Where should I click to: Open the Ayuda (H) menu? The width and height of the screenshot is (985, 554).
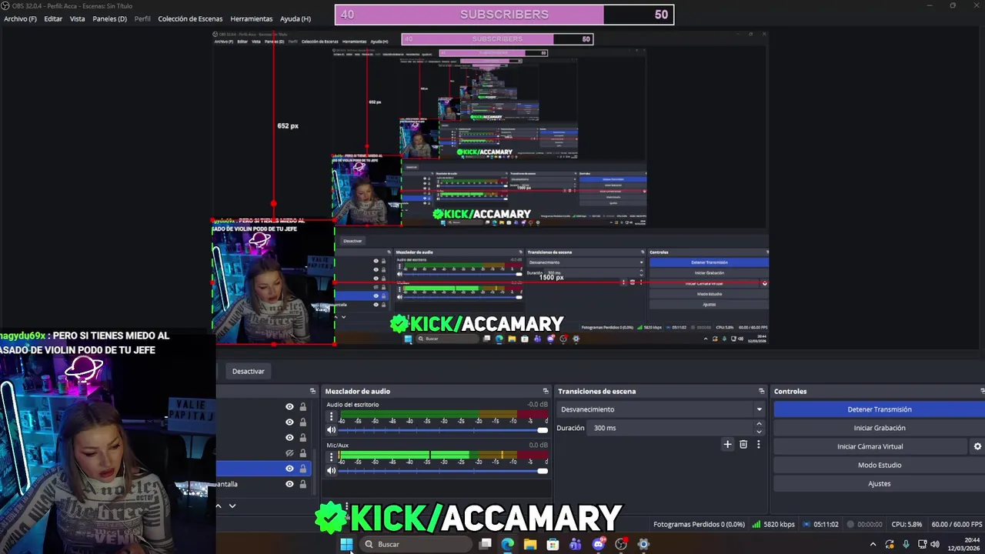(295, 18)
